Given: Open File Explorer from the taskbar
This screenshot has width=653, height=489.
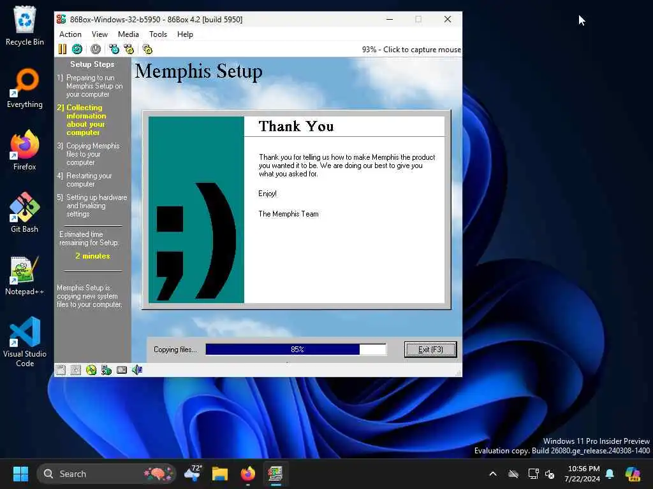Looking at the screenshot, I should pos(220,474).
